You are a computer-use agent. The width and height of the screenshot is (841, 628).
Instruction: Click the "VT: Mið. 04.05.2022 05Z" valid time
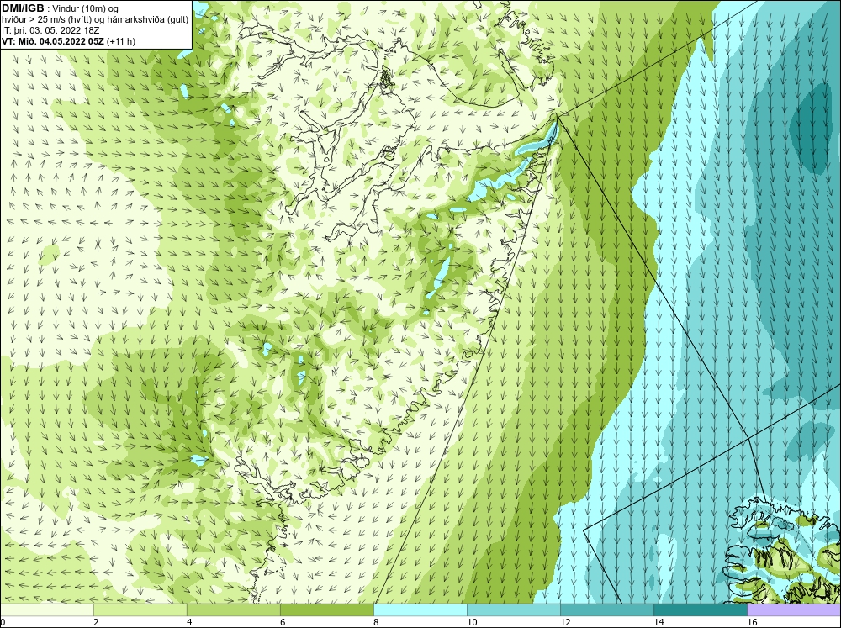(x=53, y=41)
